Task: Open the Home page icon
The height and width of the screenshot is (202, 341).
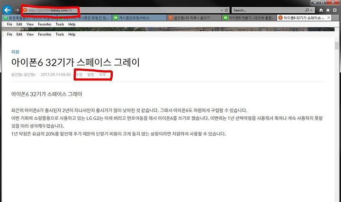Action: (321, 10)
